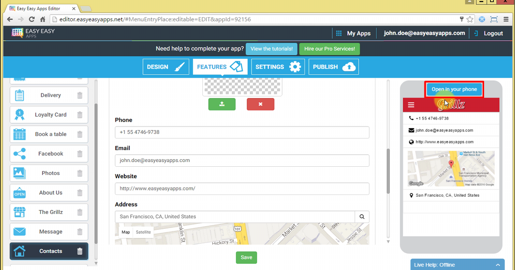This screenshot has width=515, height=270.
Task: Bookmark this page with the star icon
Action: tap(470, 19)
